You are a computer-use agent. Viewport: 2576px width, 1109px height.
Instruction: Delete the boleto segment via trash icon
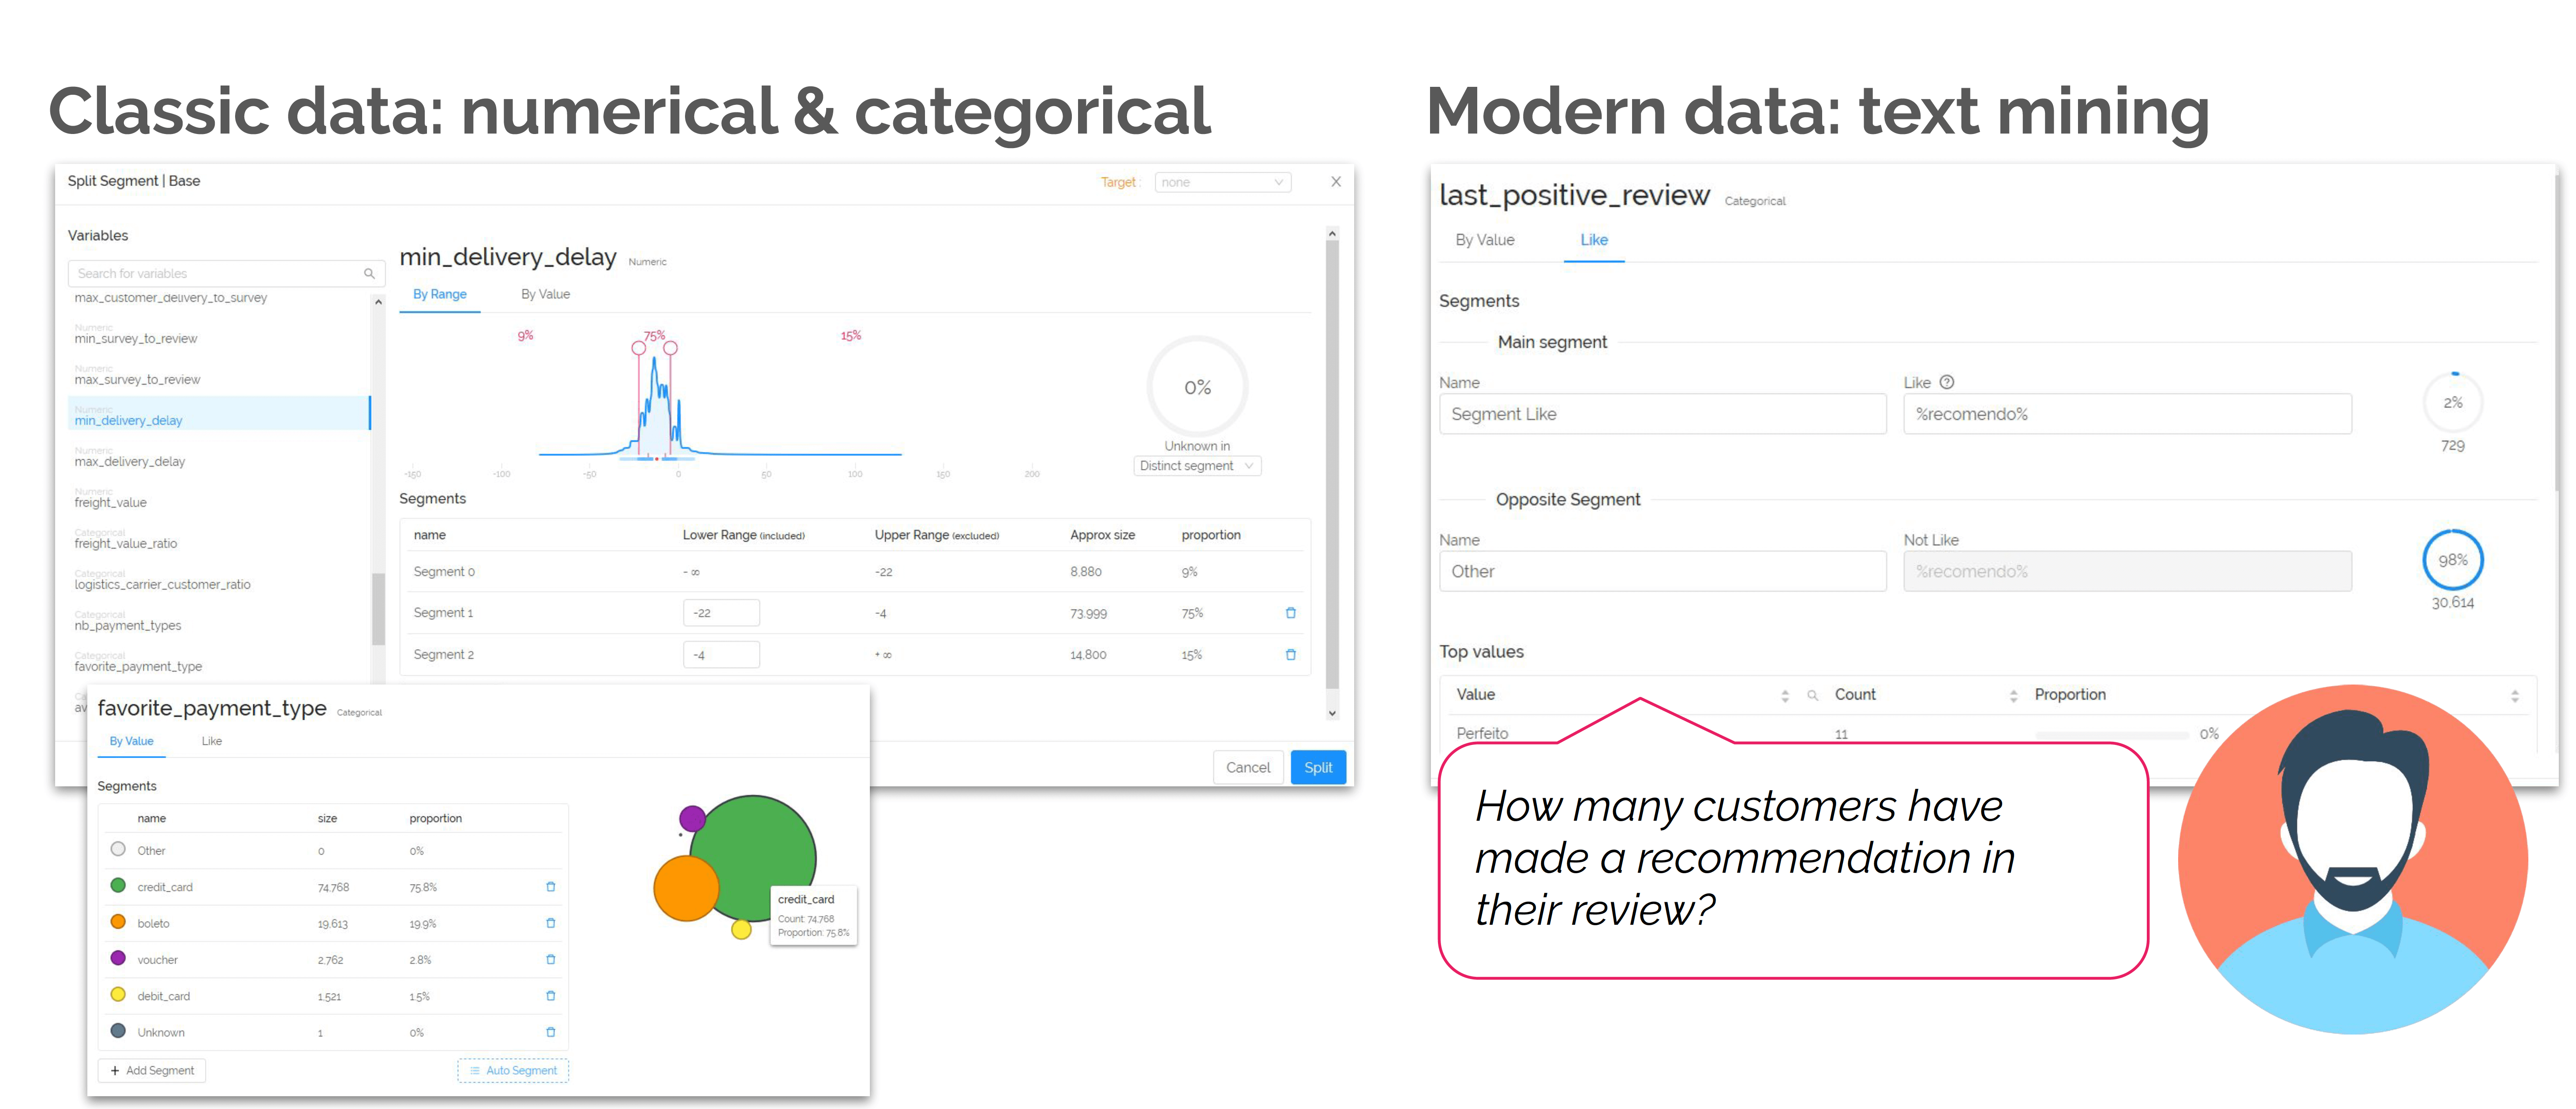click(550, 922)
